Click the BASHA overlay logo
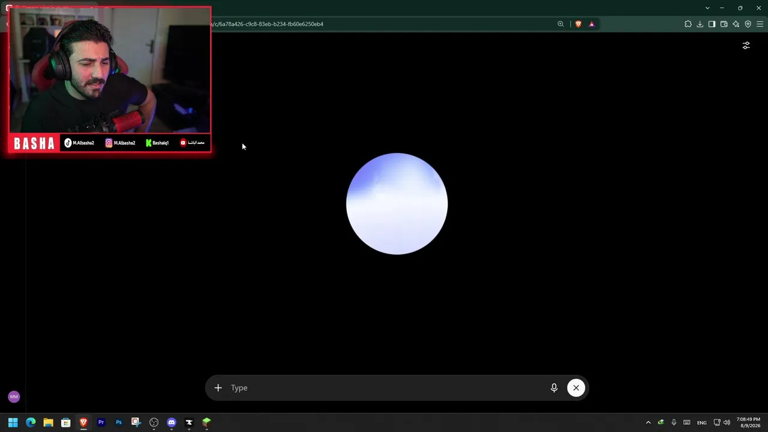 [x=34, y=143]
